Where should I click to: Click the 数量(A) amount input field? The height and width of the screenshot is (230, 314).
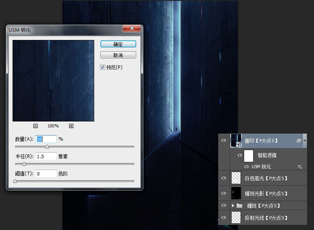pos(46,139)
